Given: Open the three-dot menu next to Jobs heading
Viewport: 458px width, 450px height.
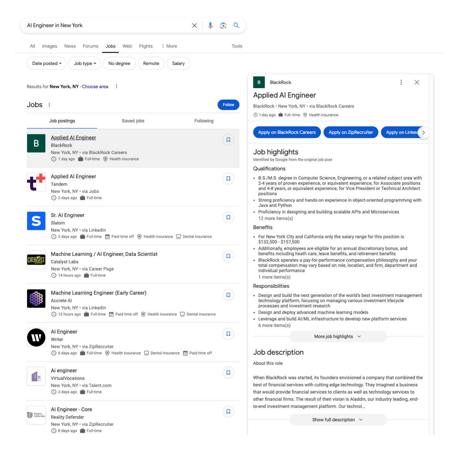Looking at the screenshot, I should 49,105.
